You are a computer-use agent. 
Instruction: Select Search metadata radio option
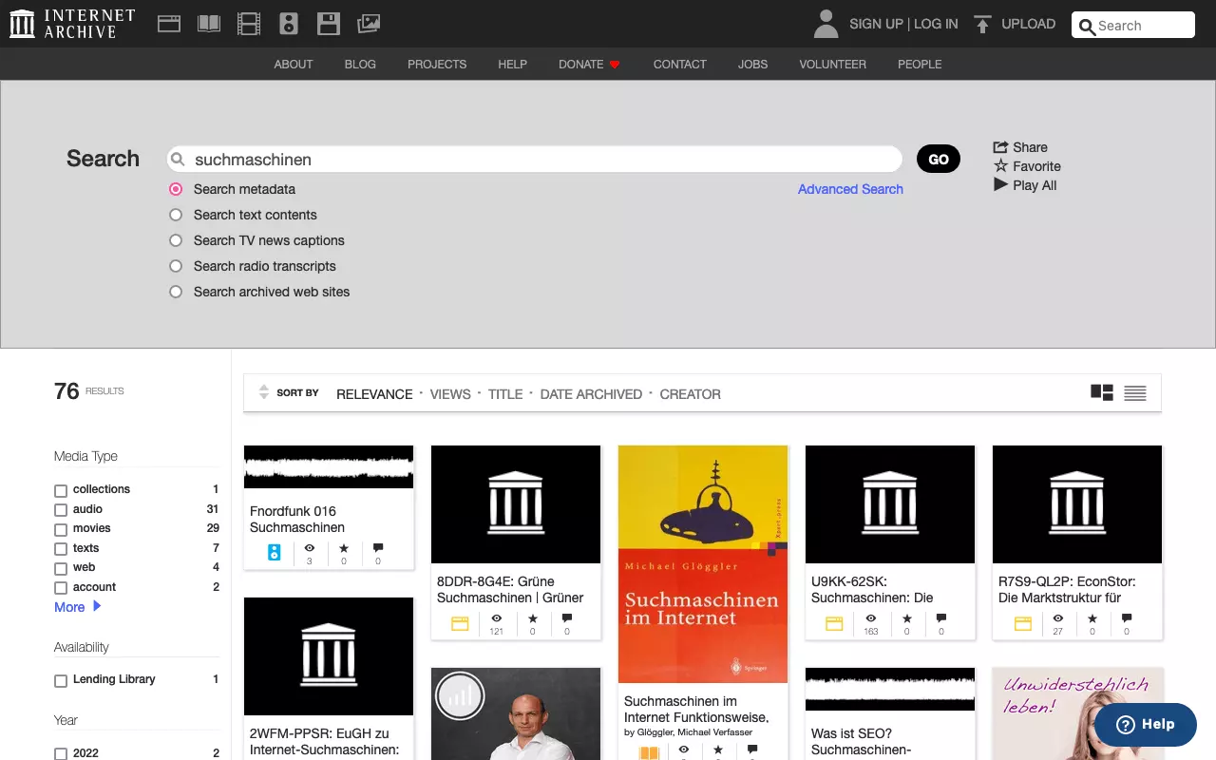(176, 189)
